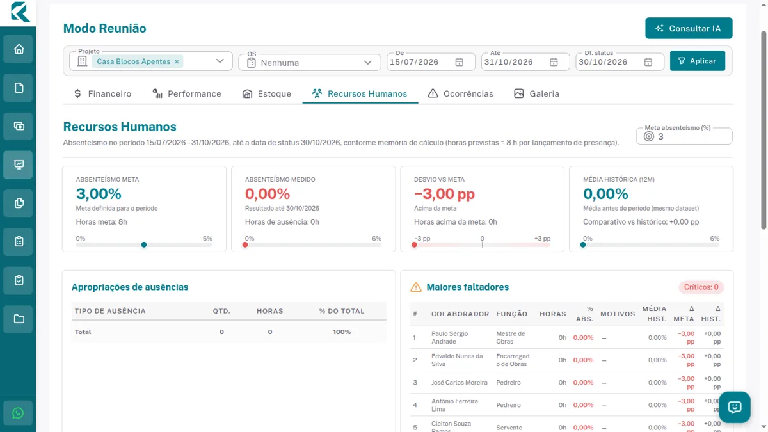Screen dimensions: 768x432
Task: Open the clipboard list sidebar icon
Action: 19,241
